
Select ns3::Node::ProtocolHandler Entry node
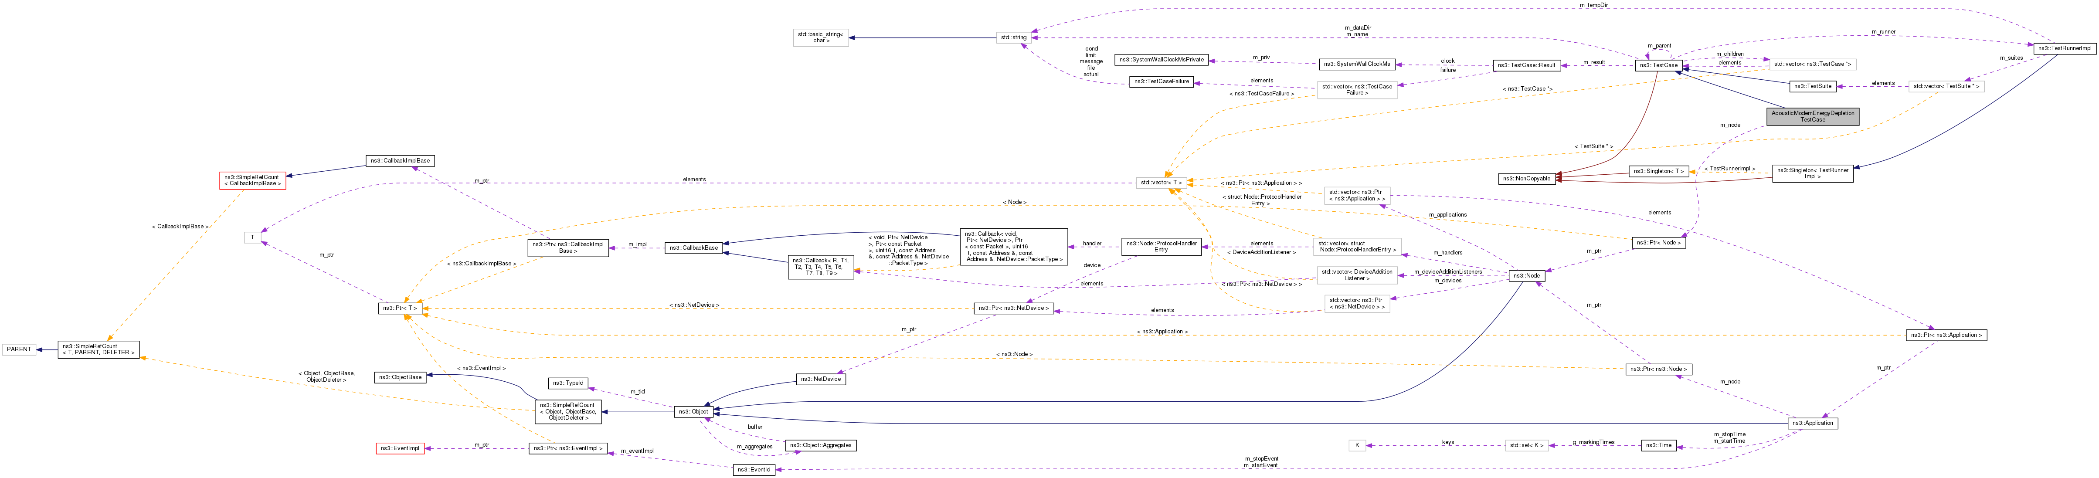point(1160,247)
